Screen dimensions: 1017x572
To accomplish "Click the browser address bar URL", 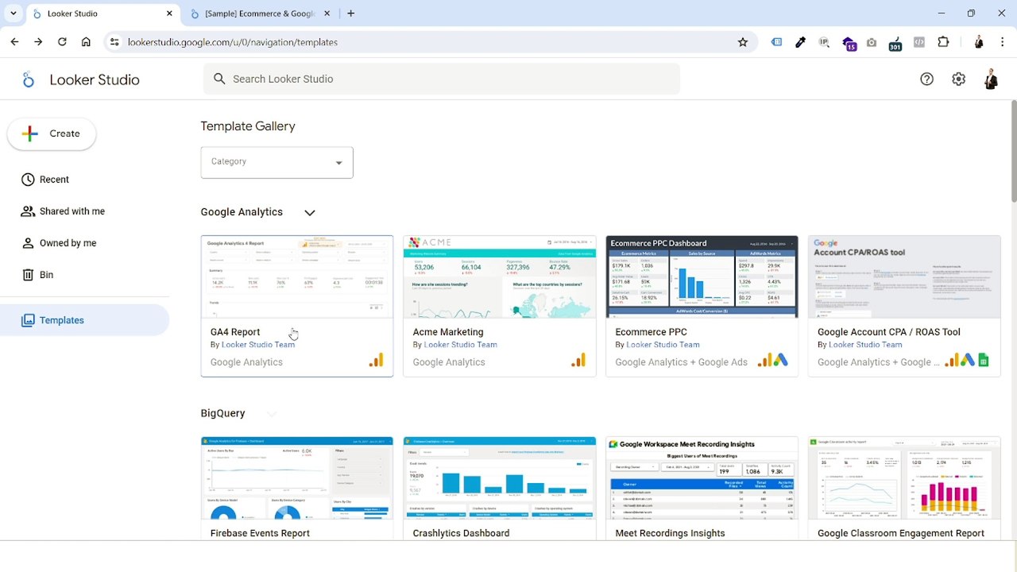I will 233,42.
